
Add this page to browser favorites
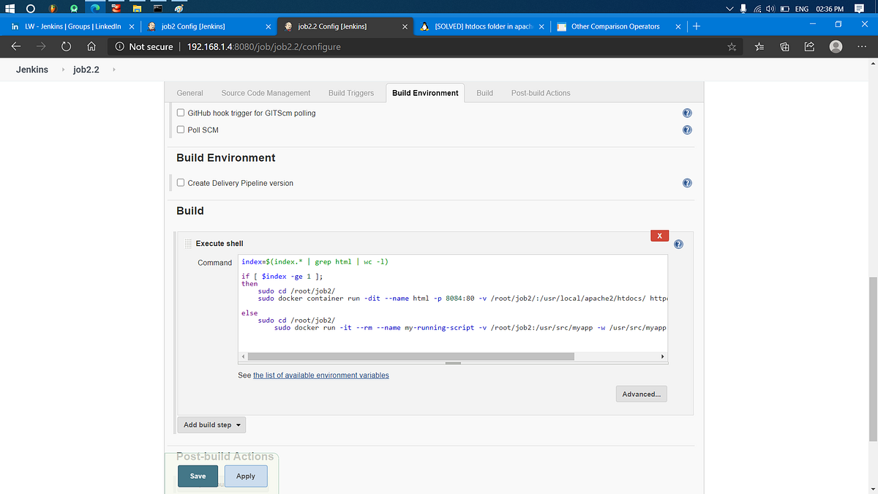pyautogui.click(x=732, y=46)
